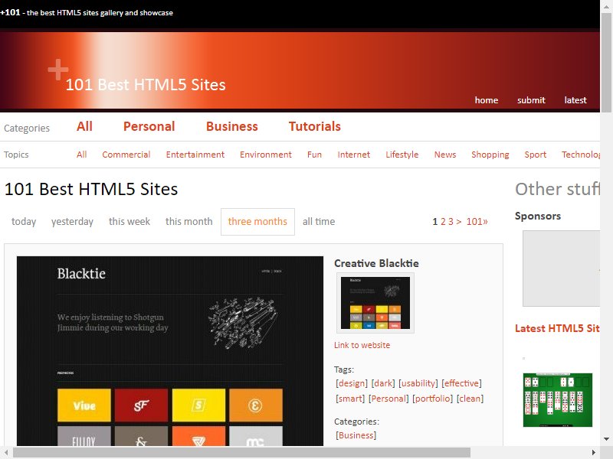Image resolution: width=613 pixels, height=459 pixels.
Task: Click the 101 Best HTML5 Sites banner title
Action: (x=146, y=85)
